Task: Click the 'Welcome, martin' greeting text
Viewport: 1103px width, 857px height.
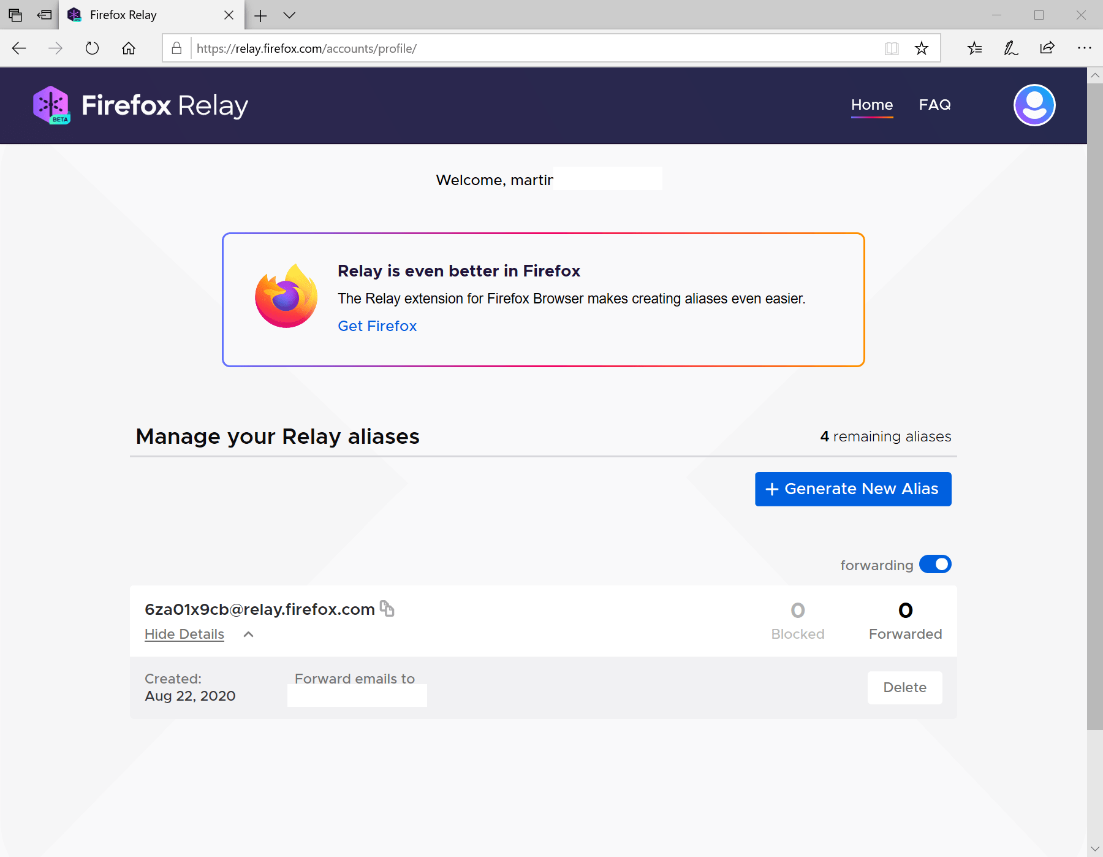Action: pyautogui.click(x=495, y=180)
